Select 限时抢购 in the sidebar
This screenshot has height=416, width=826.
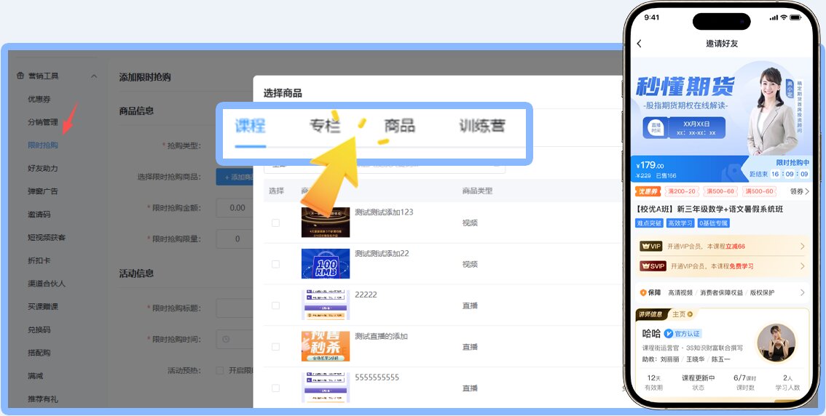pyautogui.click(x=43, y=145)
